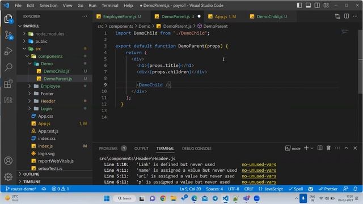Toggle secondary sidebar layout icon
The width and height of the screenshot is (363, 204).
pyautogui.click(x=317, y=5)
